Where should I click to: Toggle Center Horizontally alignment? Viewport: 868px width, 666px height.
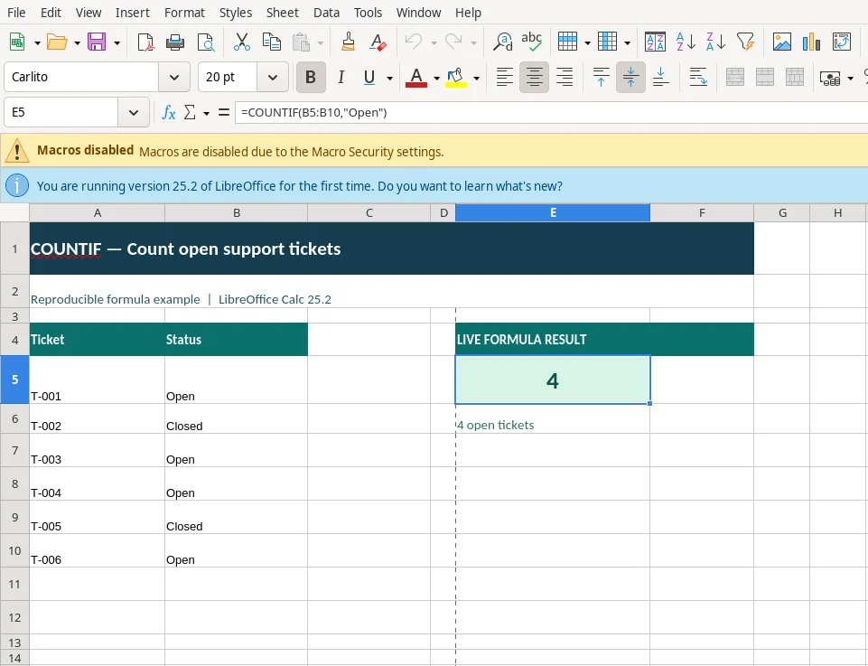[x=534, y=77]
